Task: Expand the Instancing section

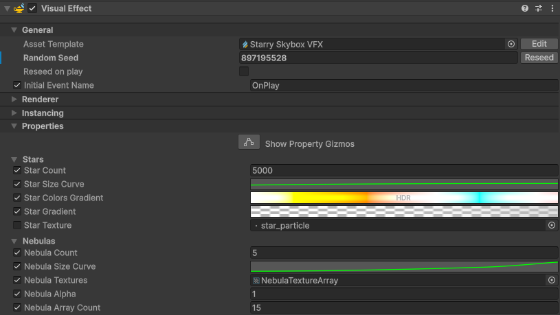Action: (x=14, y=113)
